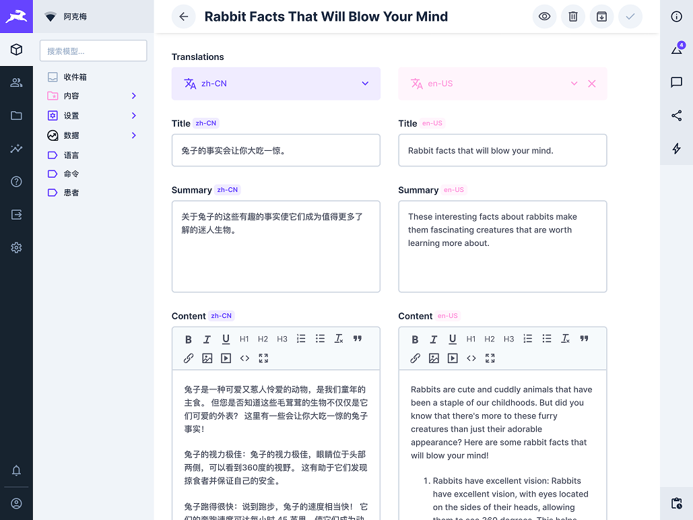Image resolution: width=693 pixels, height=520 pixels.
Task: Click the logout arrow box icon
Action: click(16, 215)
